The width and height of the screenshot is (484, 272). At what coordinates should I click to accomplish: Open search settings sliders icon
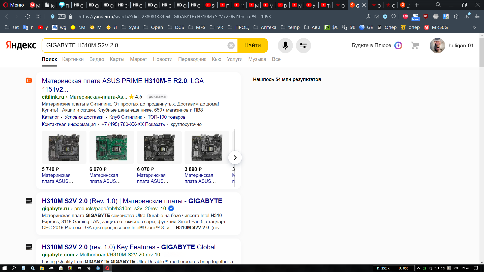pos(303,46)
